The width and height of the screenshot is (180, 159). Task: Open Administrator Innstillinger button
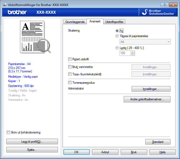[x=151, y=89]
